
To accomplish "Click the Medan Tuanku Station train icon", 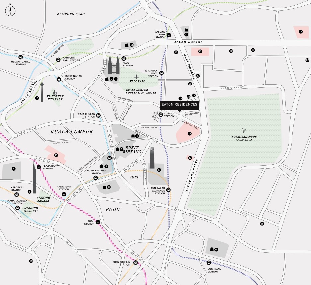I will pos(21,57).
